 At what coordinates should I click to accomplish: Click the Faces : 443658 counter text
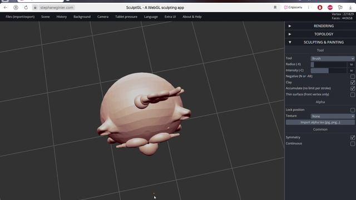pos(342,18)
